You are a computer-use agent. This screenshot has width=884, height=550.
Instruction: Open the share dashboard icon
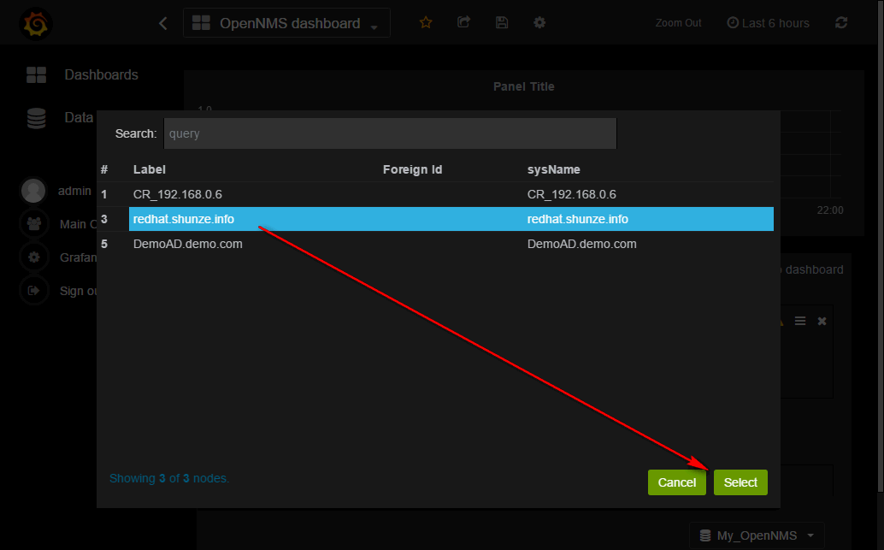tap(463, 22)
